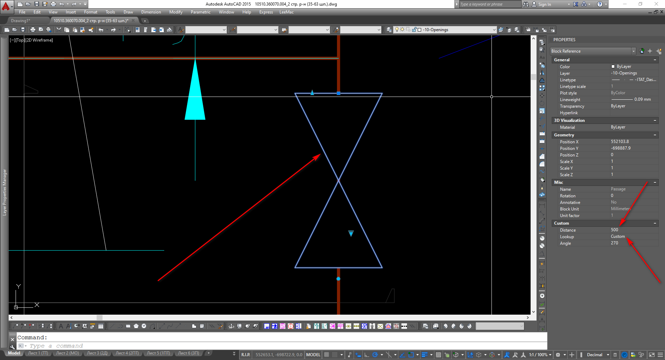
Task: Open the Express menu
Action: coord(266,12)
